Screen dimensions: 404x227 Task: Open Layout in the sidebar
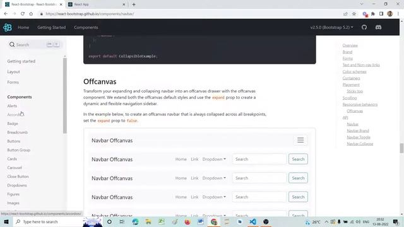14,72
